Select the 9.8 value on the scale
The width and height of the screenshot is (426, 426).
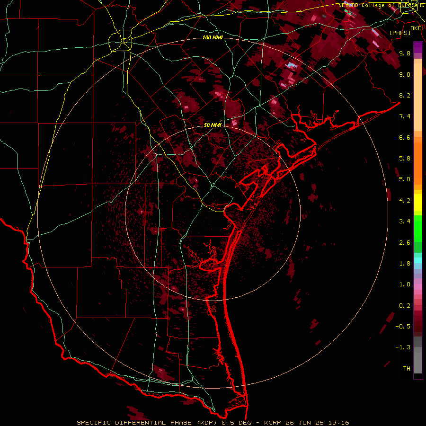(405, 53)
